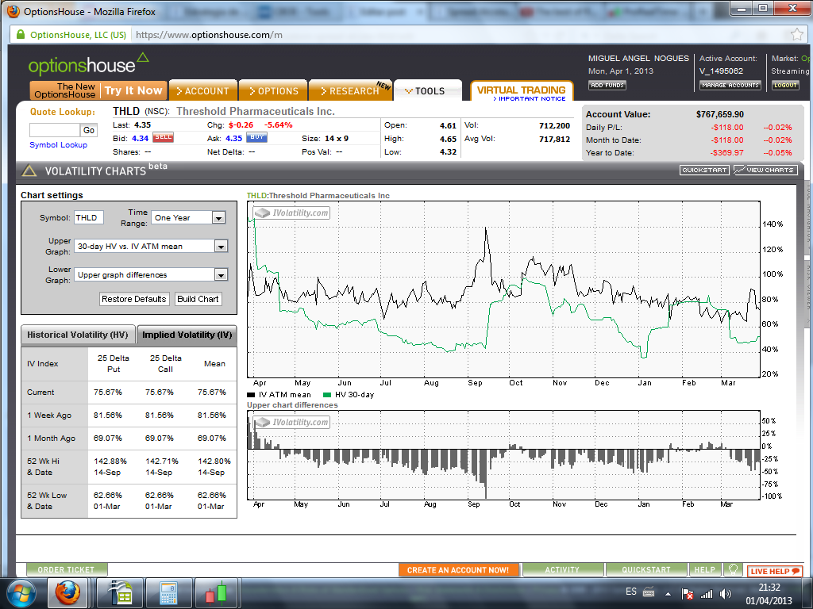The height and width of the screenshot is (609, 813).
Task: Switch to the Historical Volatility (HV) tab
Action: click(78, 335)
